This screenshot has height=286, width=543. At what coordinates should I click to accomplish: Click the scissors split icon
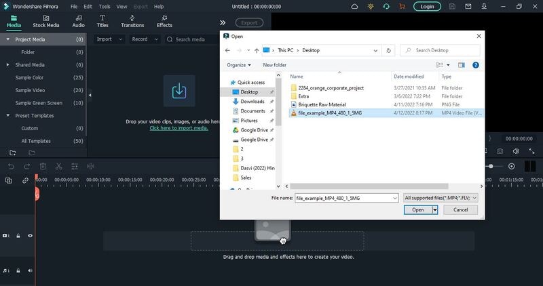pyautogui.click(x=59, y=166)
